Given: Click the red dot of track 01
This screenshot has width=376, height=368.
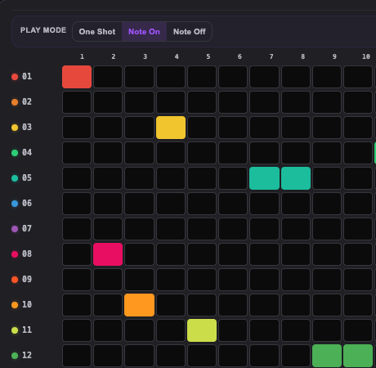Looking at the screenshot, I should coord(15,77).
